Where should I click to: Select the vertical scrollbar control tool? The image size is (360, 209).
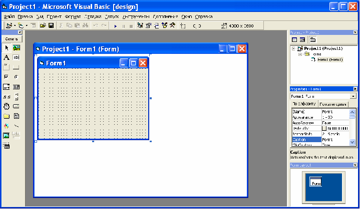click(17, 97)
